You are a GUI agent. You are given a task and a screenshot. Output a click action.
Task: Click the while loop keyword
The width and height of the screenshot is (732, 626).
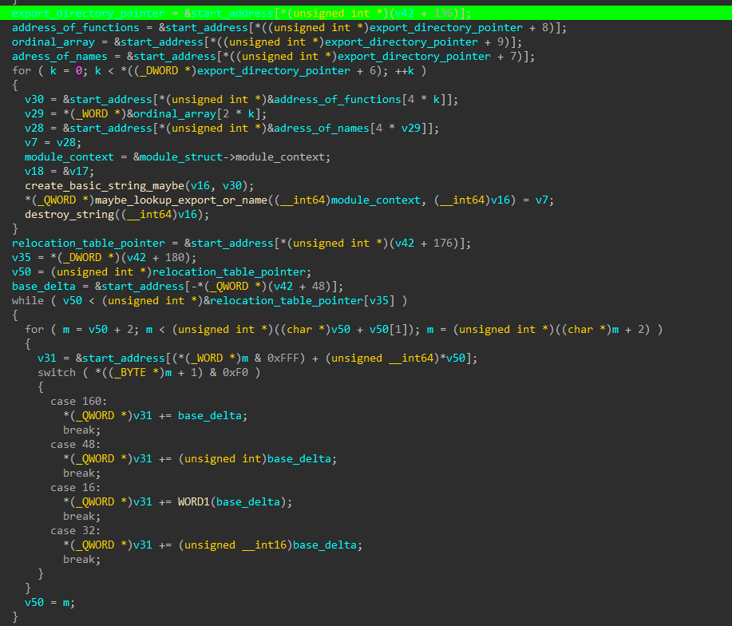click(x=28, y=300)
